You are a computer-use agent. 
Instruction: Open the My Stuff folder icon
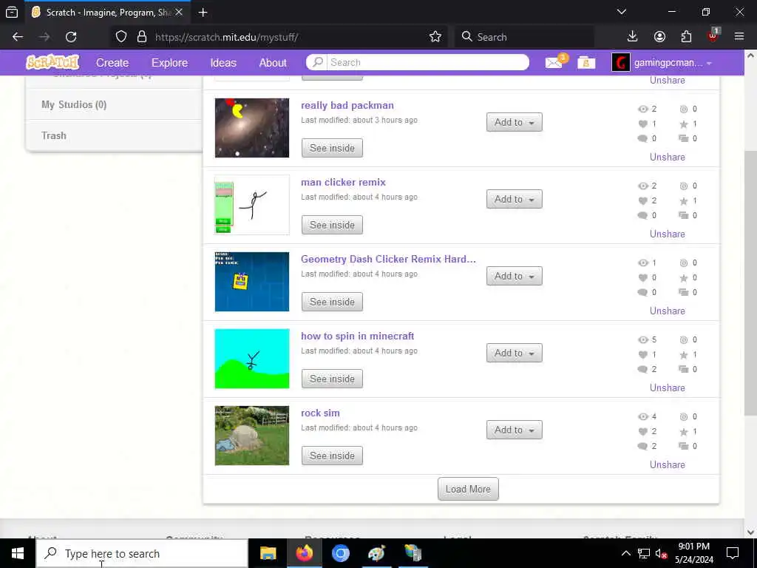point(586,62)
